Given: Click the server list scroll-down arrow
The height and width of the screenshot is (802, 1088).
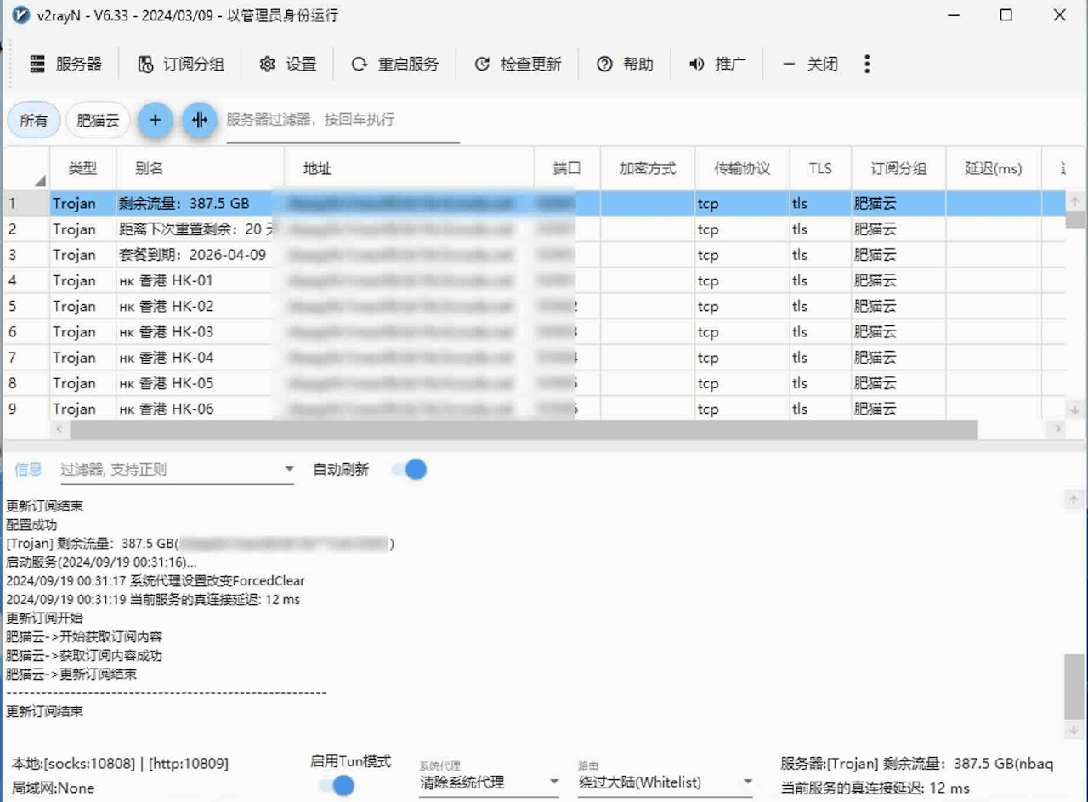Looking at the screenshot, I should [1075, 409].
